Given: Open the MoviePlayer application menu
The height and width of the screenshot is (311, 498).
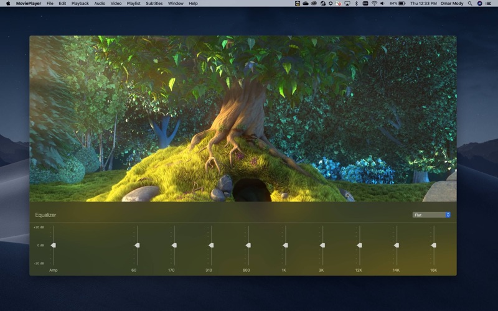Looking at the screenshot, I should pos(29,4).
